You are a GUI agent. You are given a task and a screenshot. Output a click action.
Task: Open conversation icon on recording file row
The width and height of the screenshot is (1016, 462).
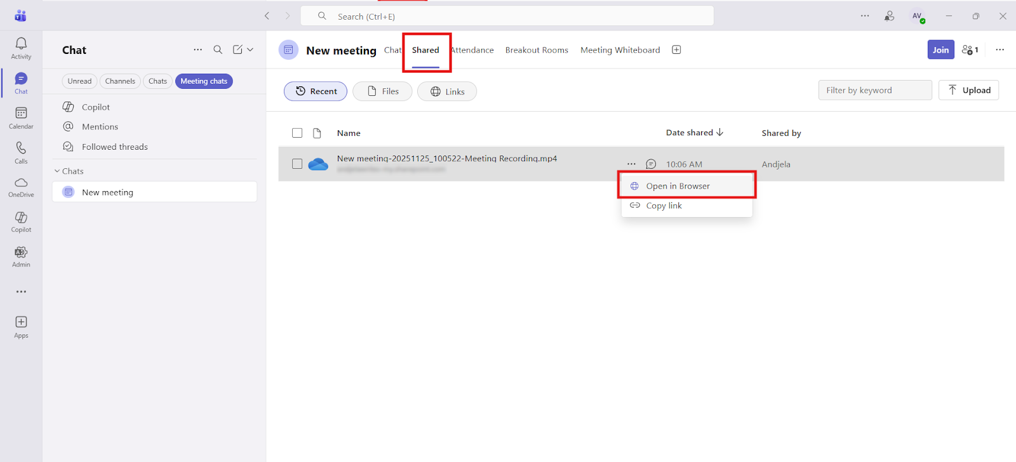tap(651, 164)
